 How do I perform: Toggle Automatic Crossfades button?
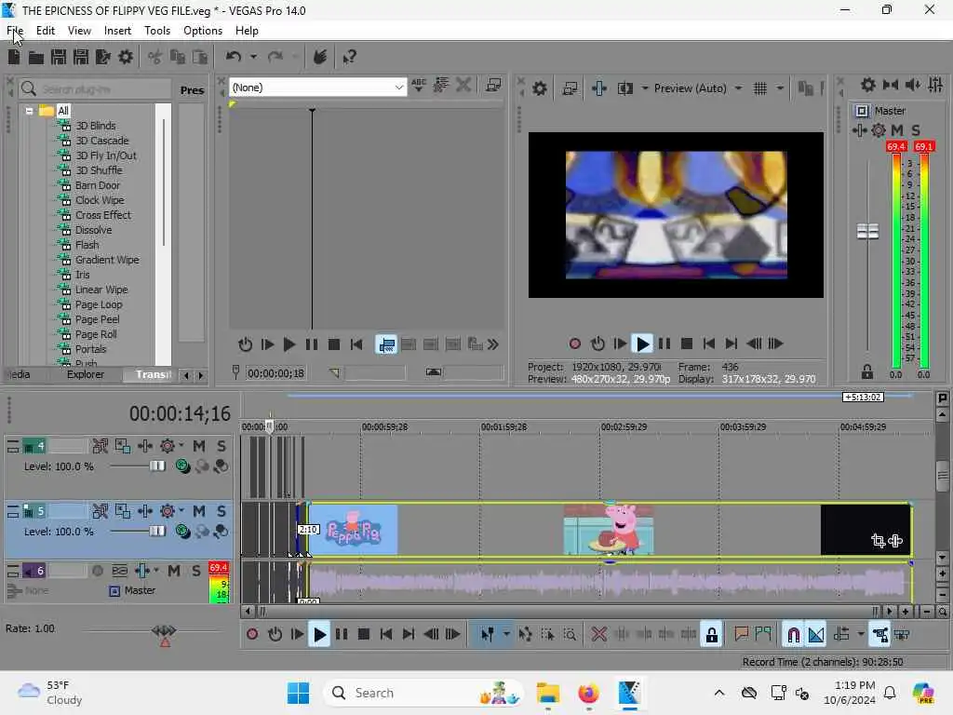815,635
